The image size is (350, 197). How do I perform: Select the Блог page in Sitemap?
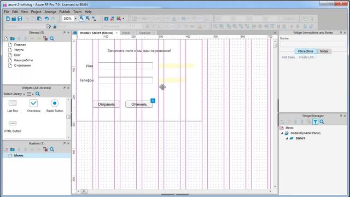[x=17, y=55]
